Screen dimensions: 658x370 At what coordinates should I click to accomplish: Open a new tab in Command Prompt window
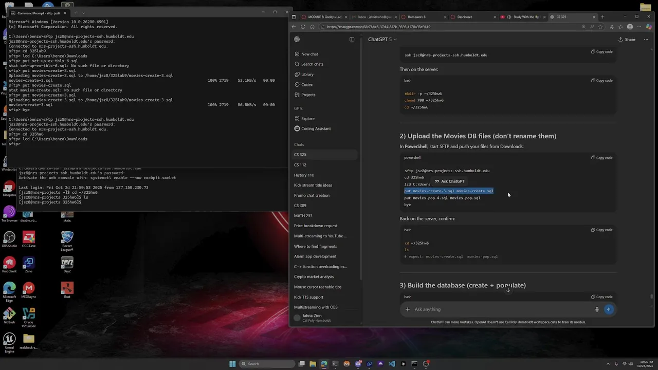(76, 13)
